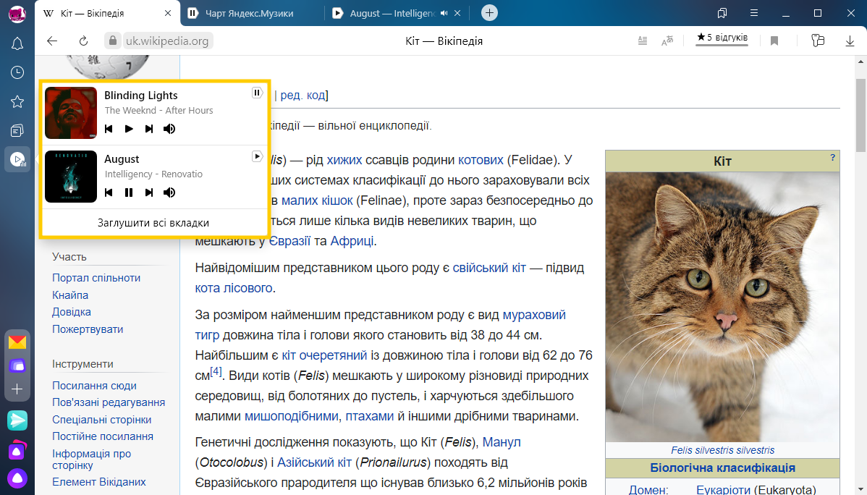This screenshot has height=495, width=867.
Task: Click the profile avatar in corner
Action: click(x=17, y=14)
